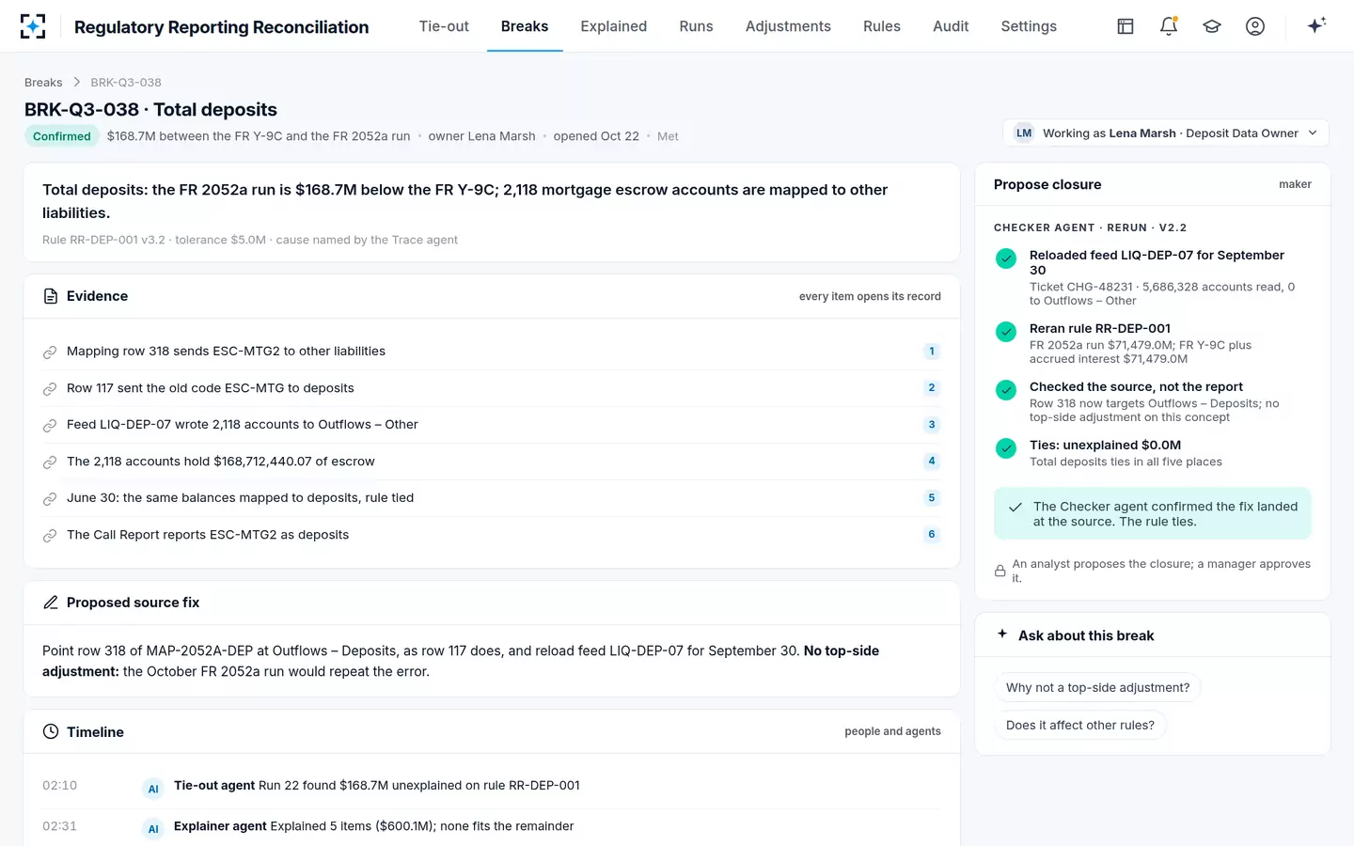Ask 'Why not a top-side adjustment?'
The width and height of the screenshot is (1354, 846).
pyautogui.click(x=1097, y=688)
